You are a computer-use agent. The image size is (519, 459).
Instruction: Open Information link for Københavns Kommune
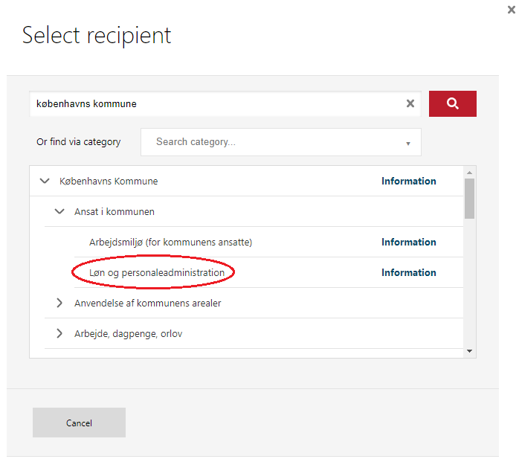click(409, 182)
